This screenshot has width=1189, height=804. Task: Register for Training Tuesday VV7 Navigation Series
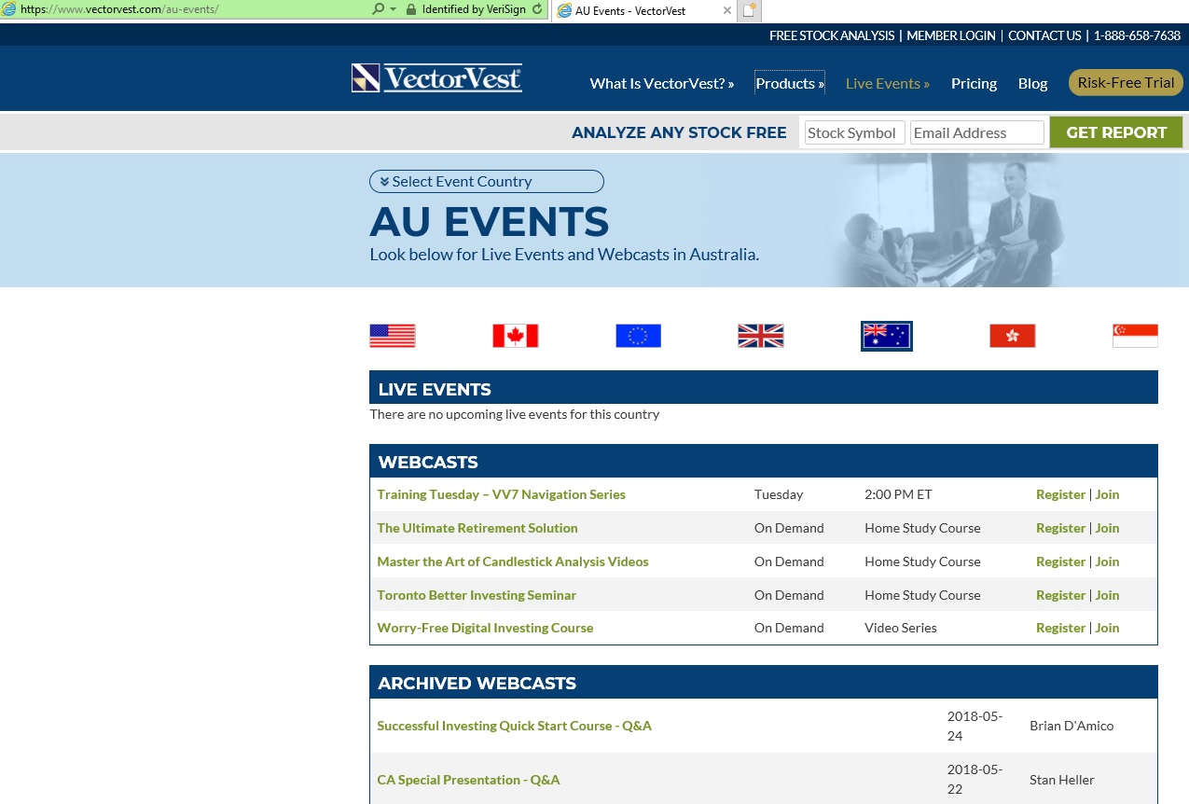(x=1060, y=494)
